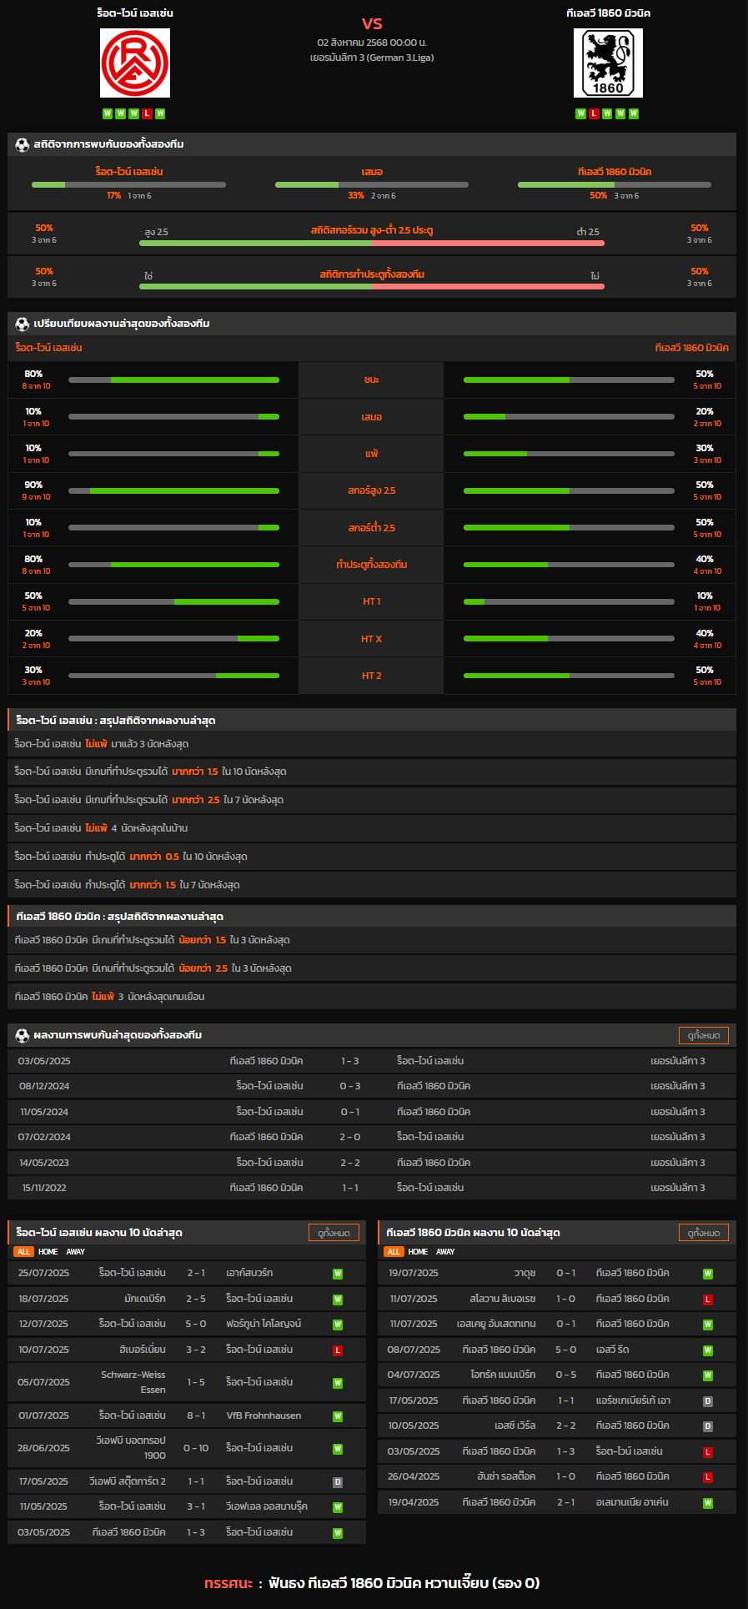
Task: Click the ทรรศนะ prediction line at the bottom
Action: pos(372,1583)
